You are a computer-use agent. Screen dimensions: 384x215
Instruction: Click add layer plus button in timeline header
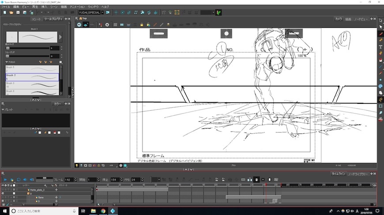(x=45, y=186)
